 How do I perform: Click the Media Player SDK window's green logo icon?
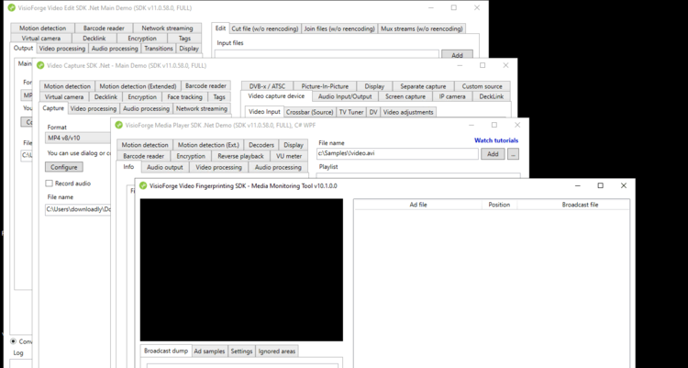coord(118,125)
